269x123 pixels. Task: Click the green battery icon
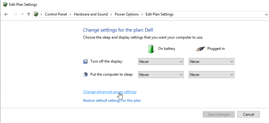pyautogui.click(x=151, y=49)
